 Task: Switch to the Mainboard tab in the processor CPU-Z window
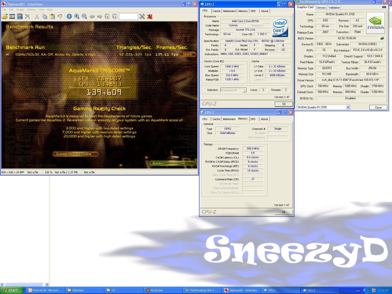[x=229, y=11]
